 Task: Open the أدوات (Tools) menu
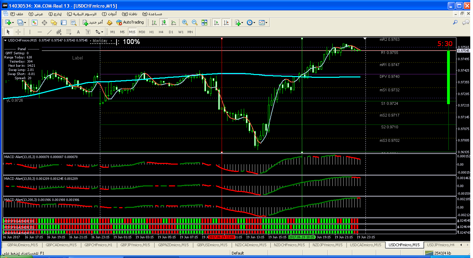tap(109, 14)
